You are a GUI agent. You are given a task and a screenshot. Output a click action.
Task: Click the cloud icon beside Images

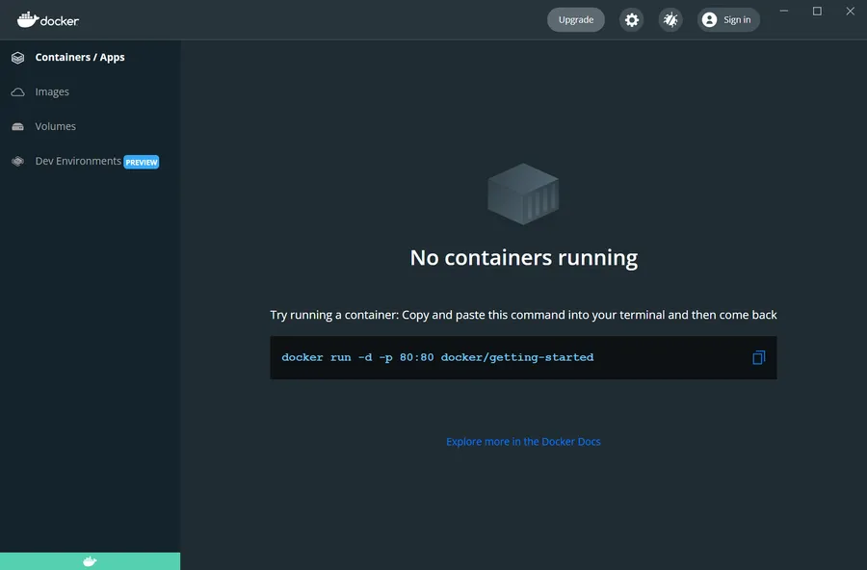click(x=17, y=92)
